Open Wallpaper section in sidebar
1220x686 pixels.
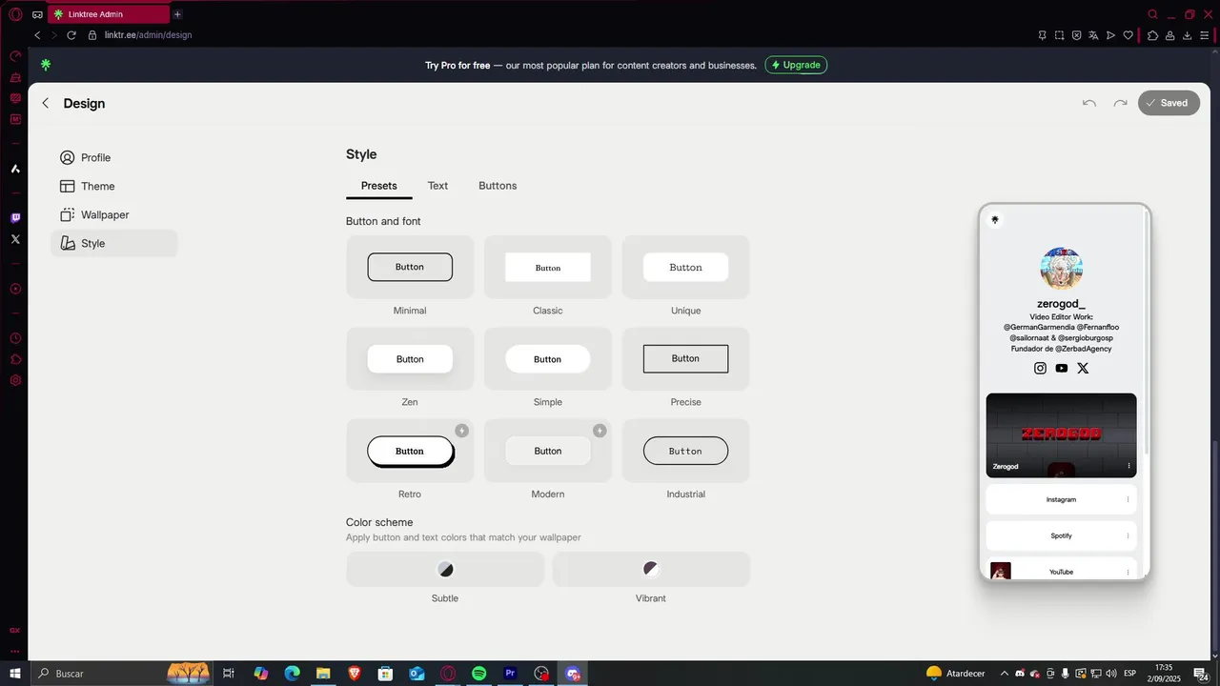(x=114, y=214)
